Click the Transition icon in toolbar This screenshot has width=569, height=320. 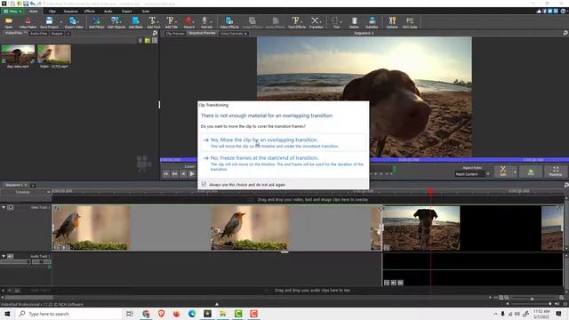tap(316, 22)
